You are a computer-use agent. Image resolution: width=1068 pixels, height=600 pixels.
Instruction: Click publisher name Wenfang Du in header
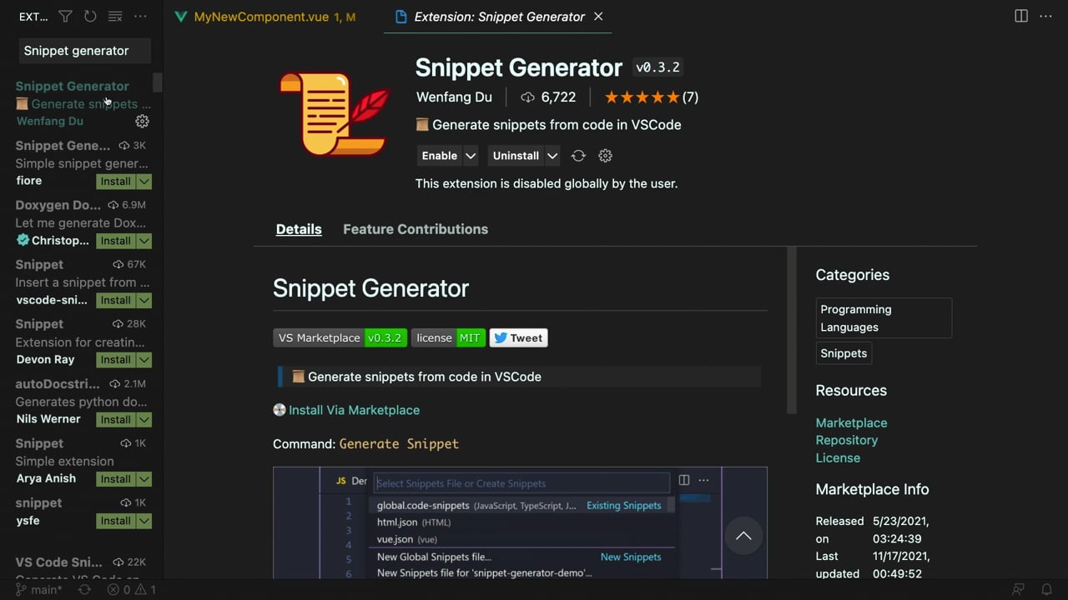(455, 97)
